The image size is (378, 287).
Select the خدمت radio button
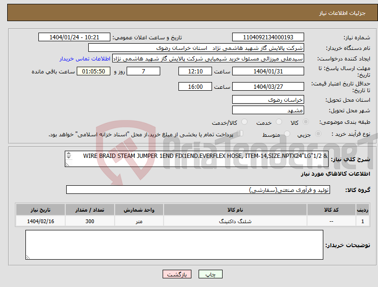pos(279,122)
